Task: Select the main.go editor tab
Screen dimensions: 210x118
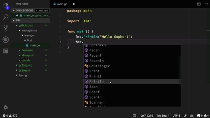Action: click(63, 4)
